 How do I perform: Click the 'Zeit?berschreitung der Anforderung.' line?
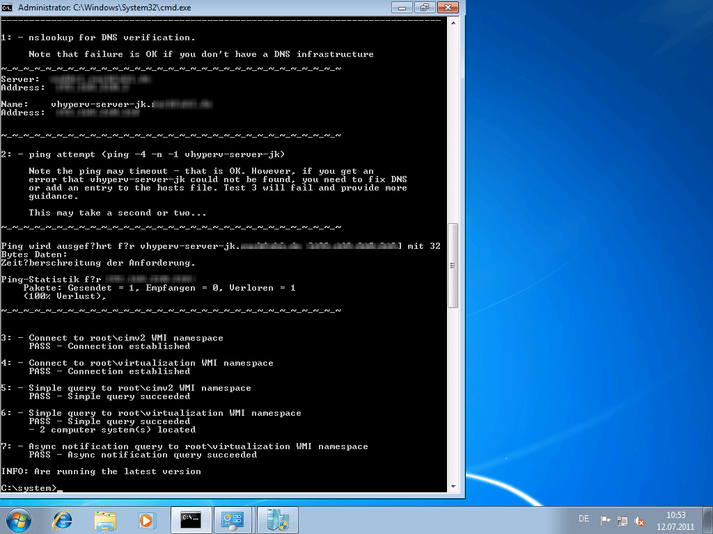click(98, 263)
